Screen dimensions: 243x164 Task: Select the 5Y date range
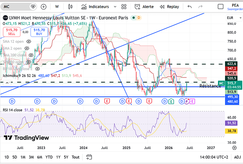pos(66,157)
